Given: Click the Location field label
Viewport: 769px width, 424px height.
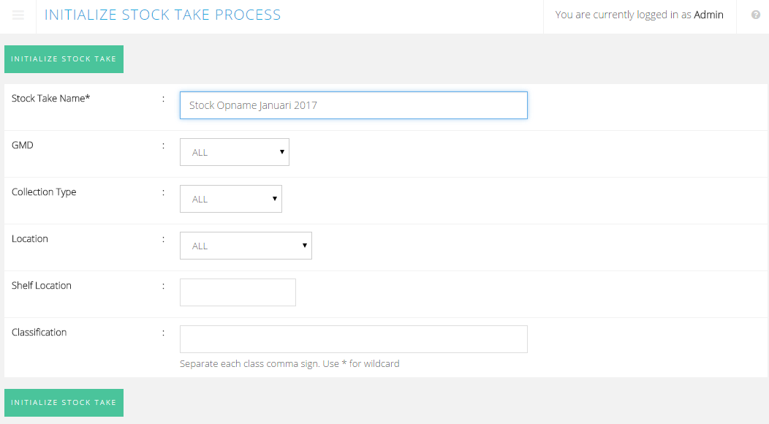Looking at the screenshot, I should (x=30, y=239).
